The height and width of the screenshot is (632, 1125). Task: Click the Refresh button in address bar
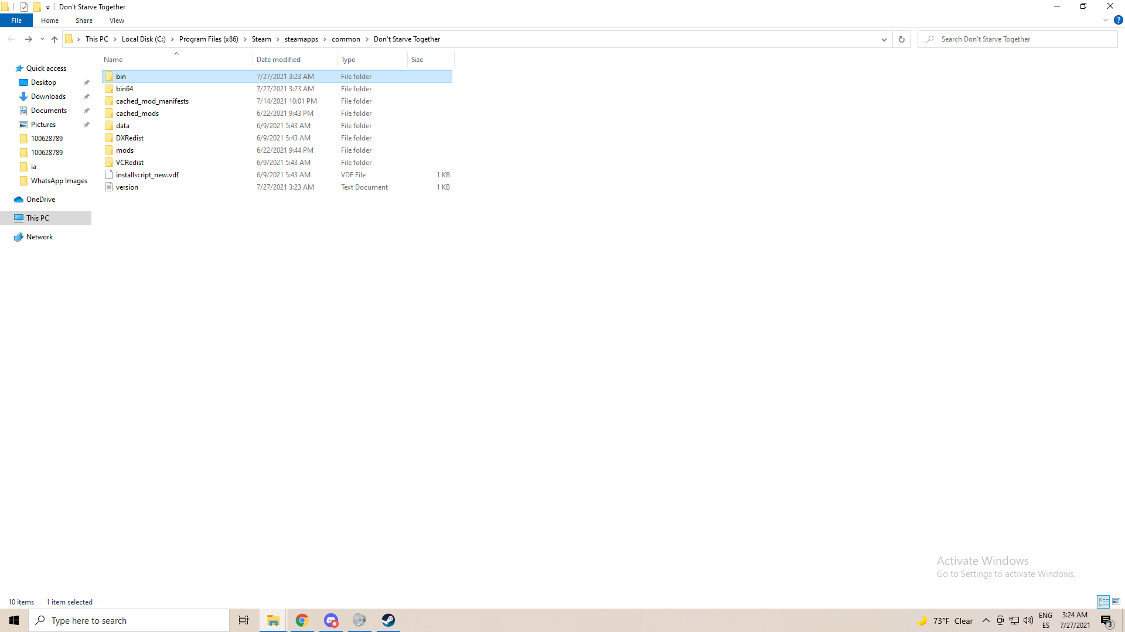[x=901, y=39]
